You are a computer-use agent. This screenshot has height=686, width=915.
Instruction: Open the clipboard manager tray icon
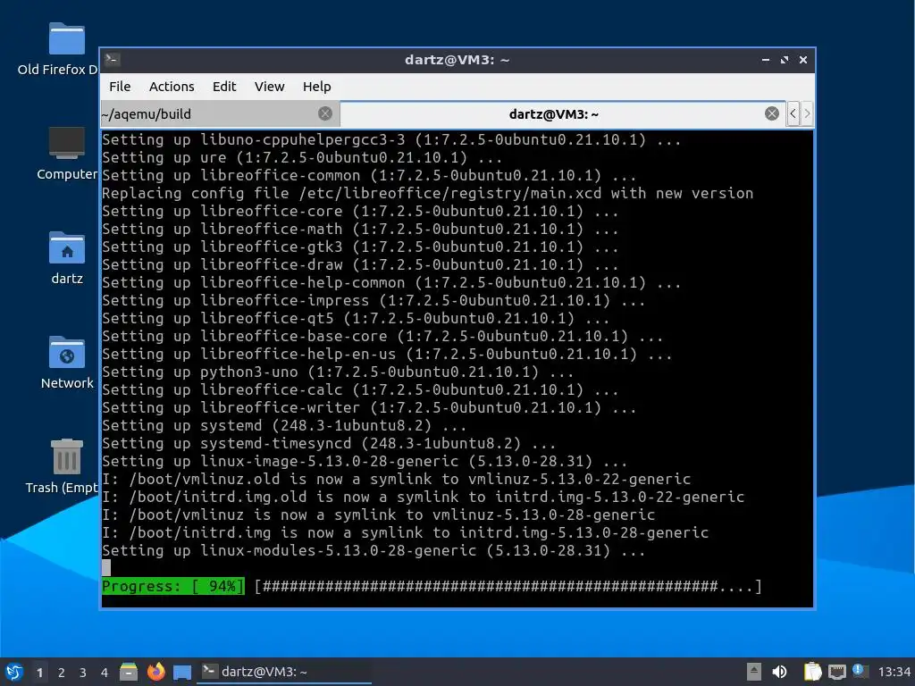pyautogui.click(x=812, y=672)
